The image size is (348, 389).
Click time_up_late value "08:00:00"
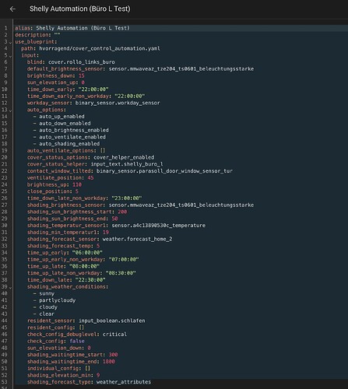pos(84,266)
